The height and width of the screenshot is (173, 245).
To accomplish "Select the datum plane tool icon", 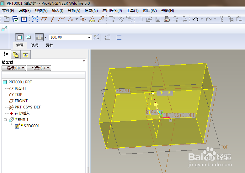I will [44, 19].
